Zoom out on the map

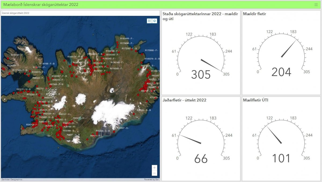tap(154, 173)
